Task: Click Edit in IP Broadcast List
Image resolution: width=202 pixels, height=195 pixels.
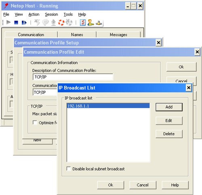Action: coord(169,120)
